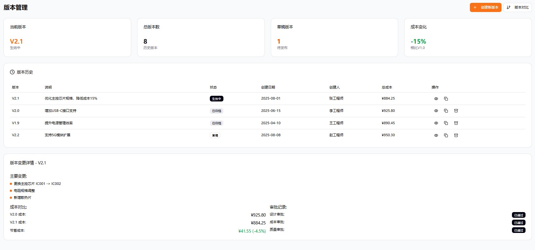
Task: Archive draft version V2.2
Action: pos(456,135)
